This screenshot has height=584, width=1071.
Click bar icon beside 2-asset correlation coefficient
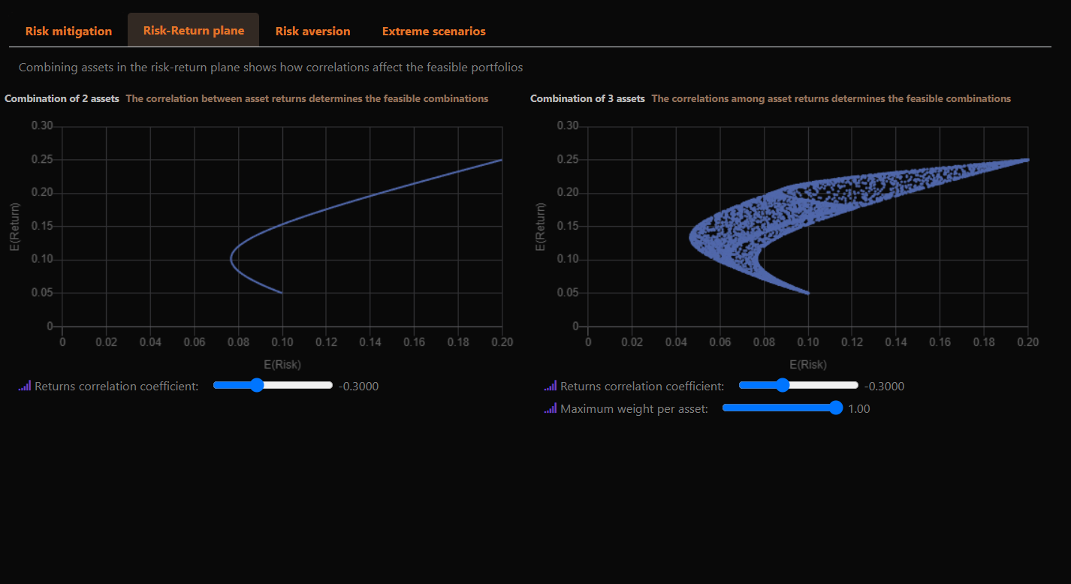click(25, 386)
